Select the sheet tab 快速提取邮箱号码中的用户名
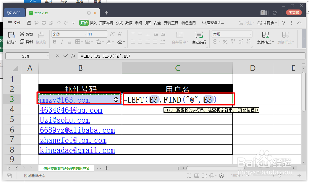The image size is (309, 183). [66, 168]
